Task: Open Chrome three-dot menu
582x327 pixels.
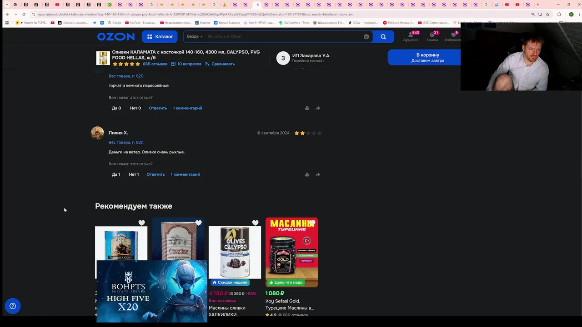Action: tap(578, 14)
